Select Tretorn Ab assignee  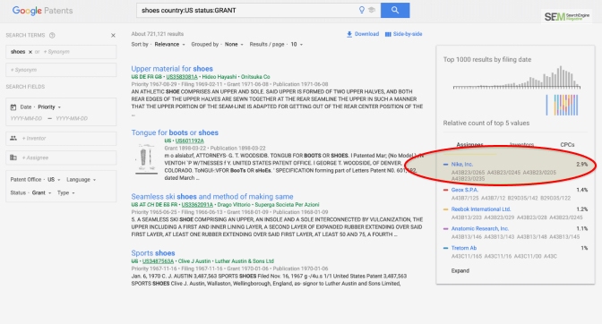coord(464,248)
